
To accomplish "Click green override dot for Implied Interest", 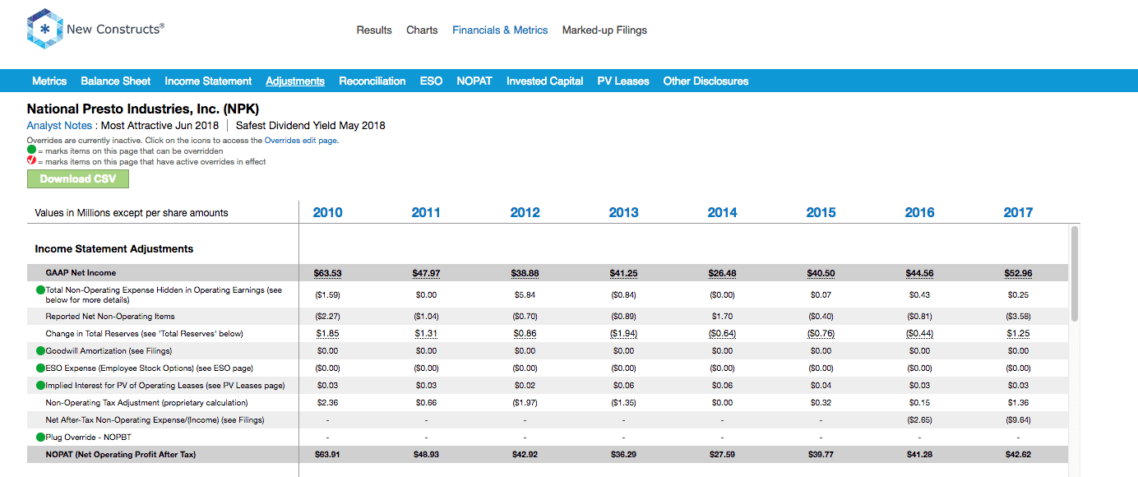I will [x=40, y=386].
